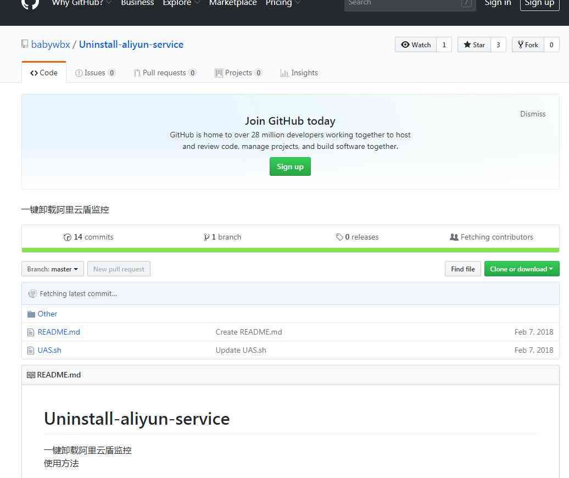Screen dimensions: 569x478
Task: Star the repository
Action: [x=475, y=45]
